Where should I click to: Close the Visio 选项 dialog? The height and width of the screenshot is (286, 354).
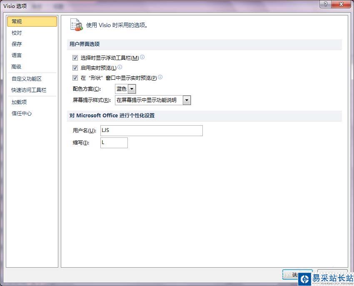341,4
